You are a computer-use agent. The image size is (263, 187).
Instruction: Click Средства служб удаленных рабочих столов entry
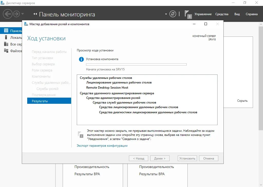click(125, 102)
